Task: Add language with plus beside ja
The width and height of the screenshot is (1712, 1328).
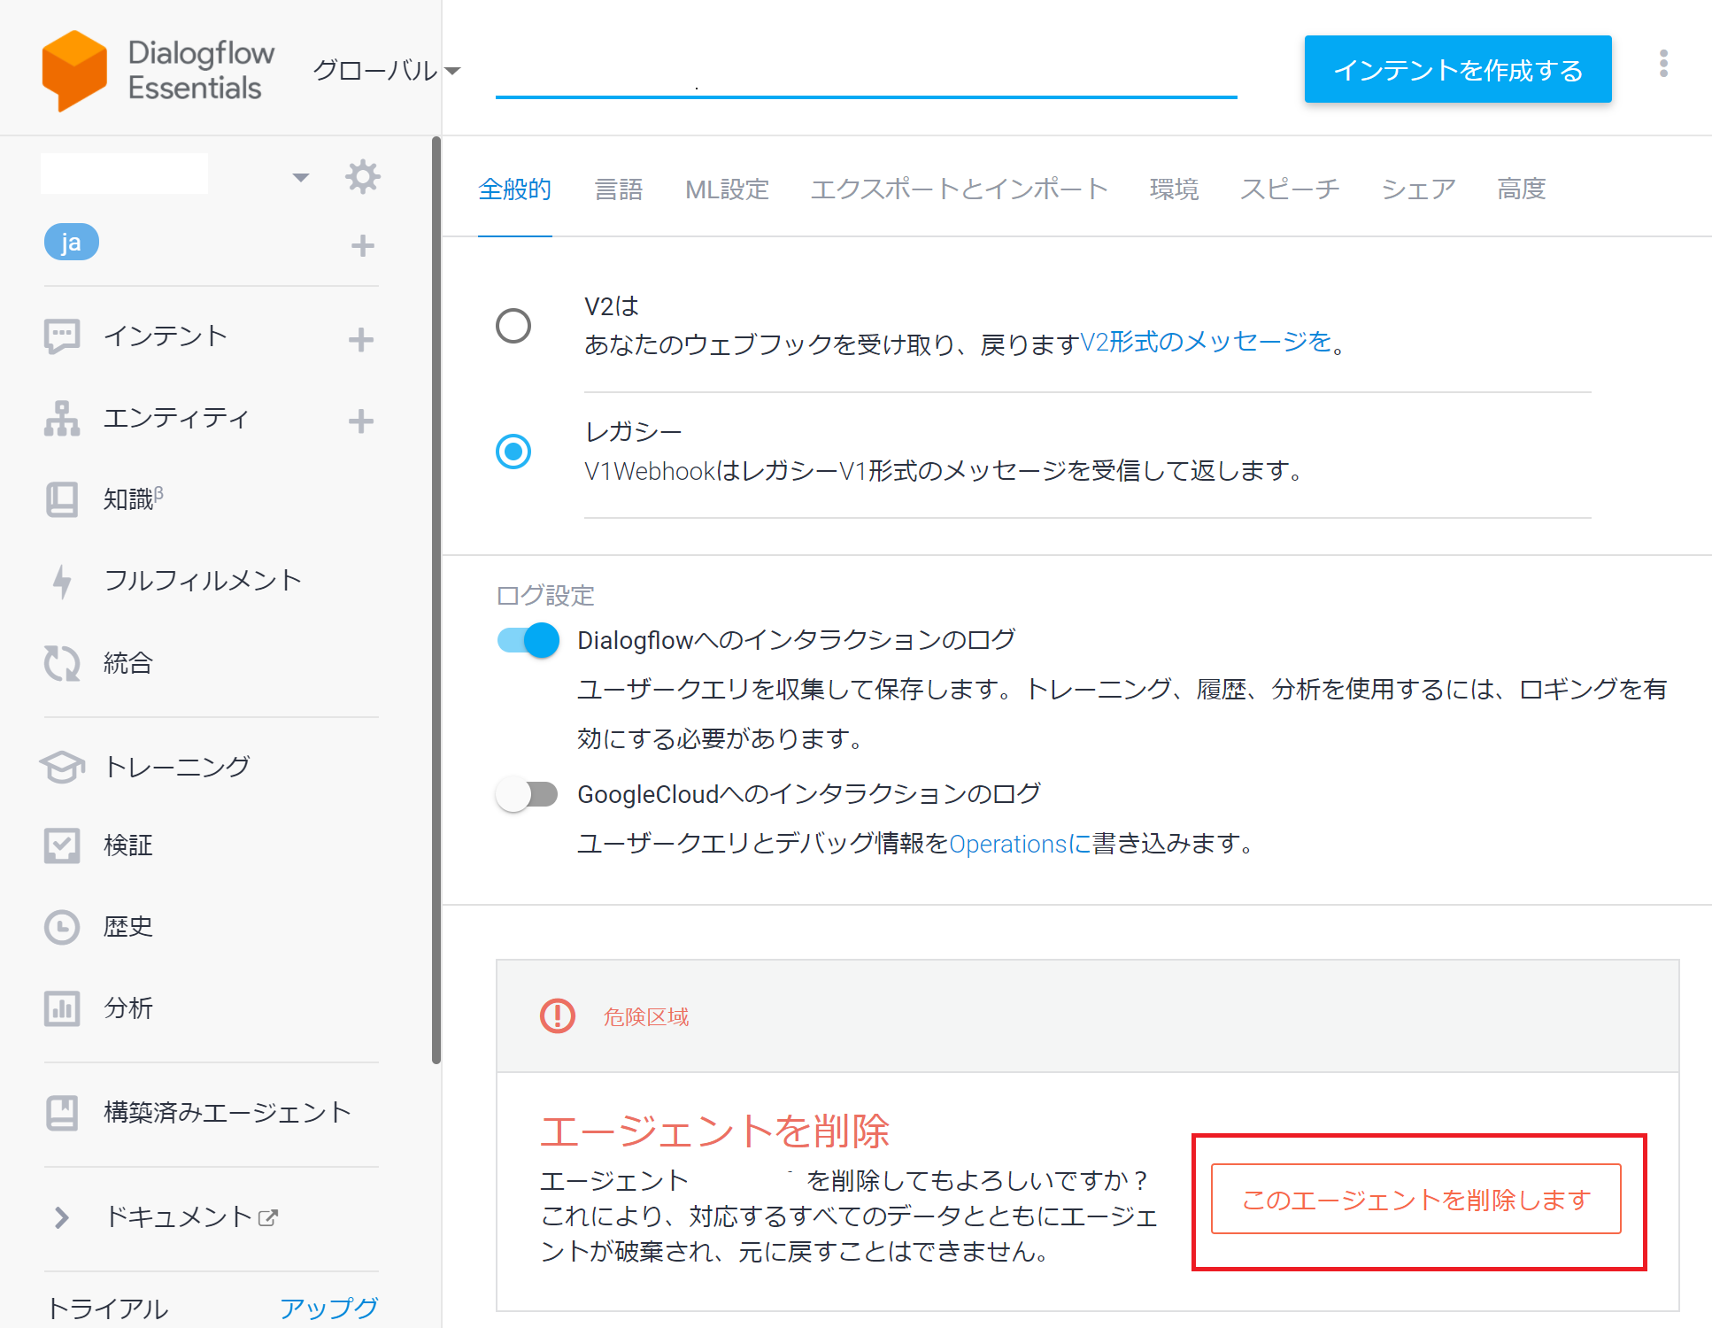Action: click(x=362, y=245)
